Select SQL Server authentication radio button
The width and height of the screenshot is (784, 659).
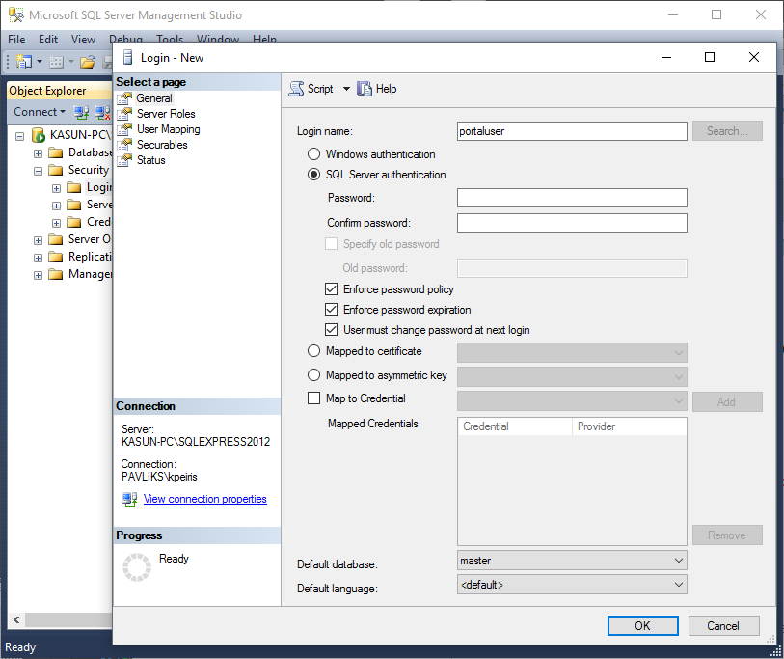click(x=313, y=175)
